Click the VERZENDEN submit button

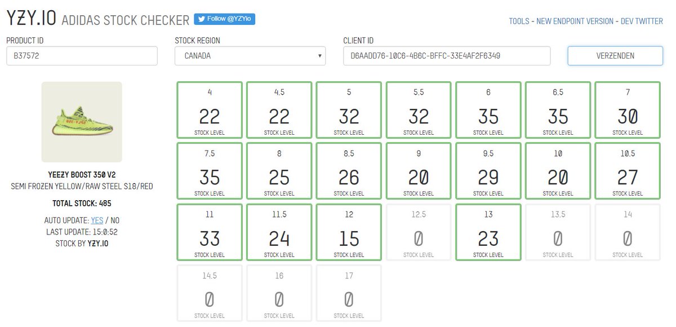click(x=615, y=56)
